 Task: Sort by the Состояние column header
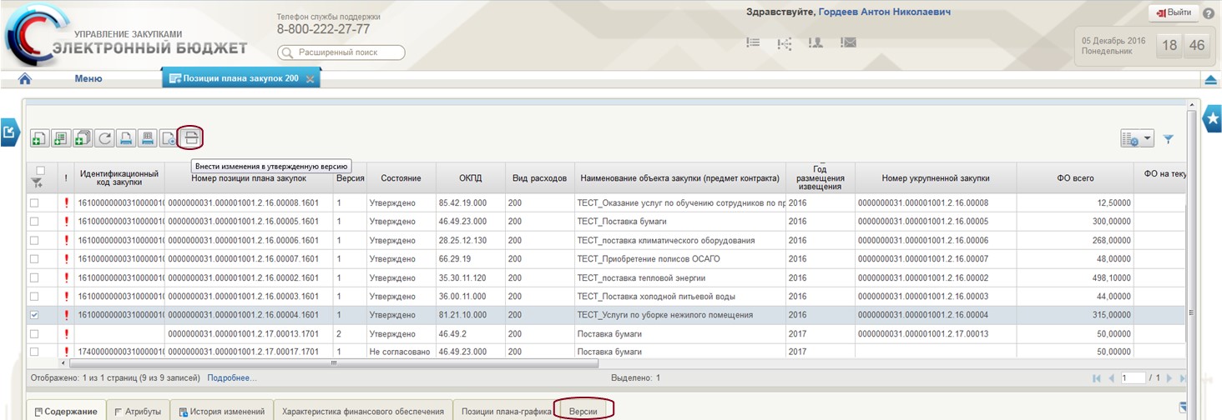click(401, 178)
